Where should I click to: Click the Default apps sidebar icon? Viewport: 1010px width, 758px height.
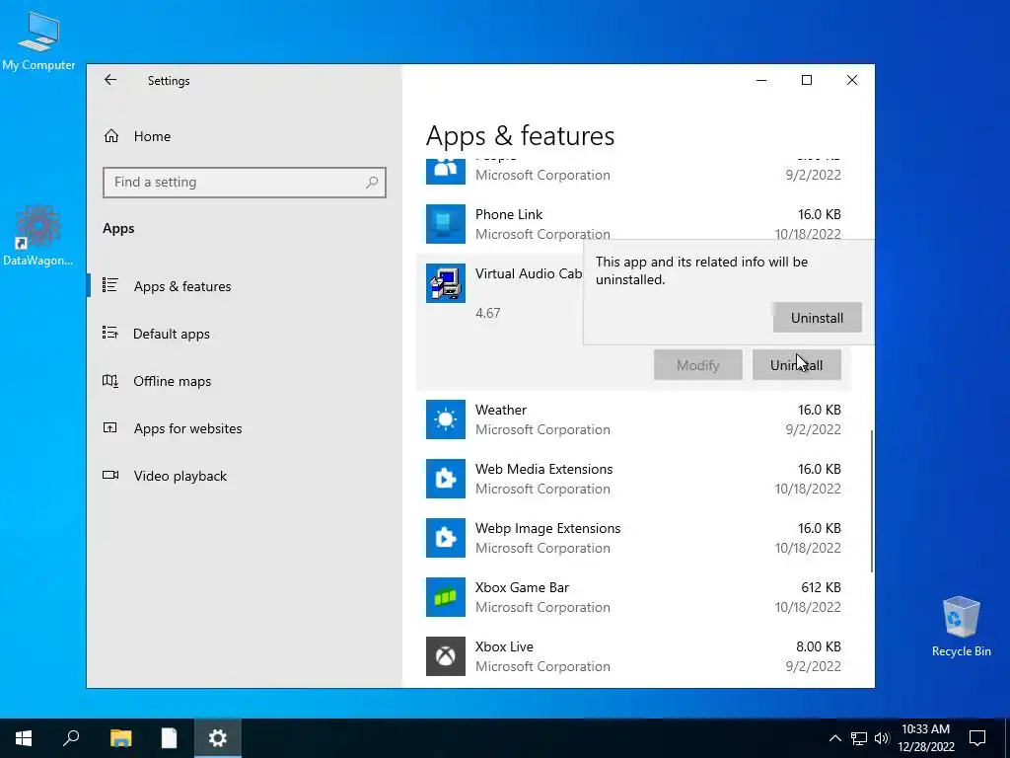pyautogui.click(x=110, y=333)
